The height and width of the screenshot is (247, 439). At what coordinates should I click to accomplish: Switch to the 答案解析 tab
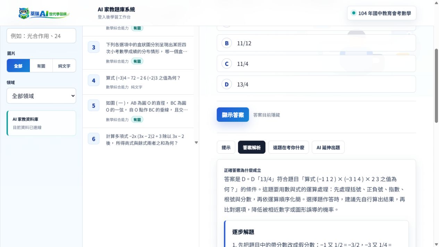[252, 147]
